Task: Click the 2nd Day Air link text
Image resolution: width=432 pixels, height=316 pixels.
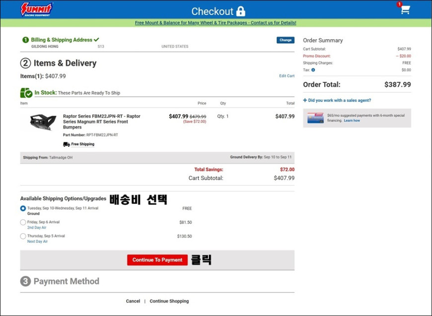Action: pyautogui.click(x=37, y=228)
